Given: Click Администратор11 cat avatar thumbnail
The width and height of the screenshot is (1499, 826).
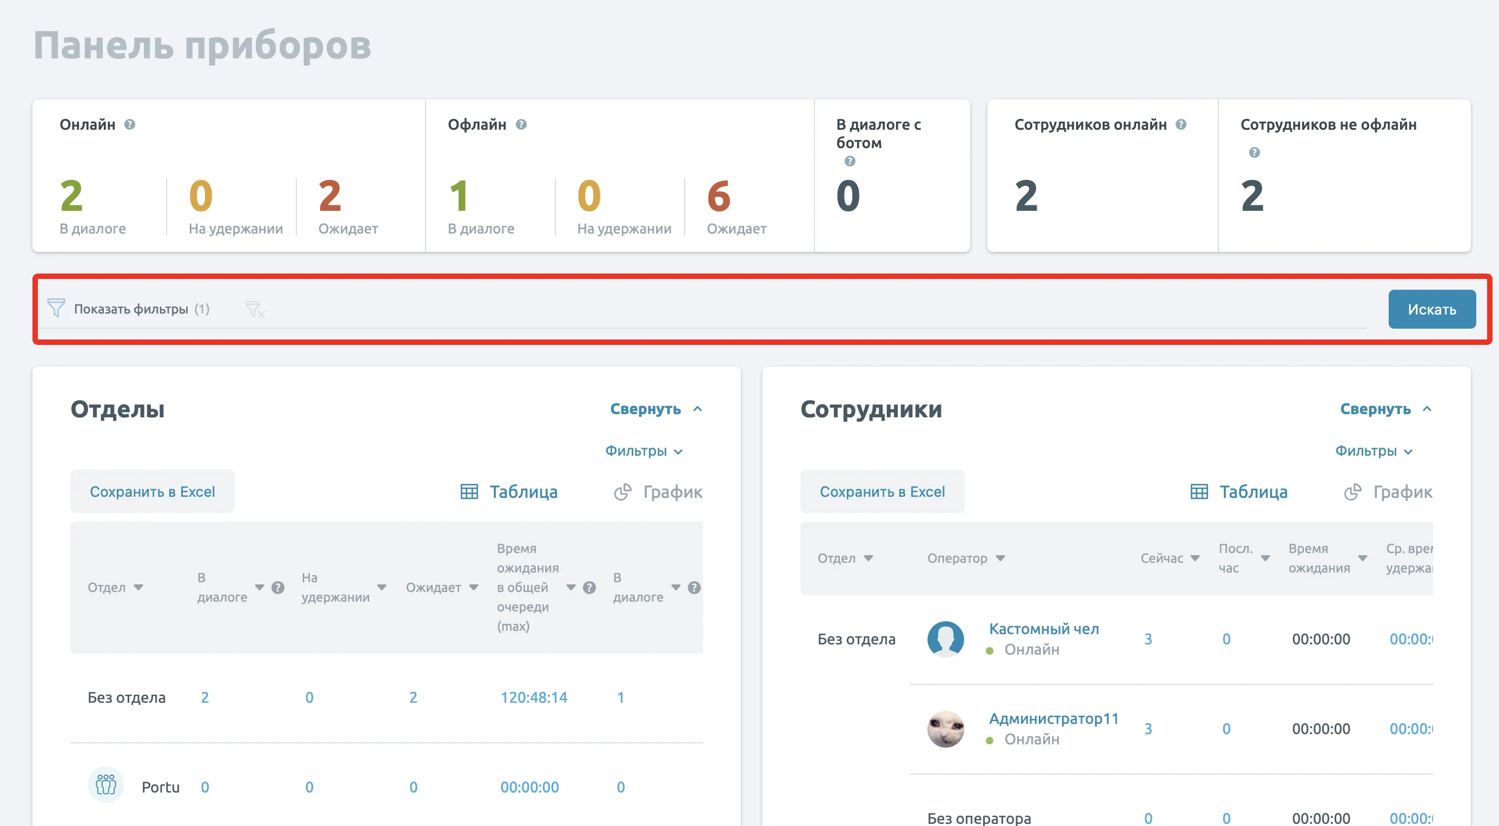Looking at the screenshot, I should pos(945,729).
